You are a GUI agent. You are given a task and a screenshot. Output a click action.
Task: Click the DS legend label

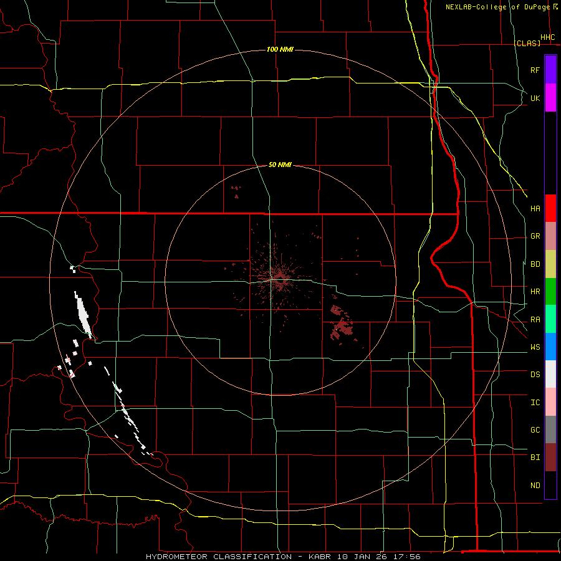point(535,375)
